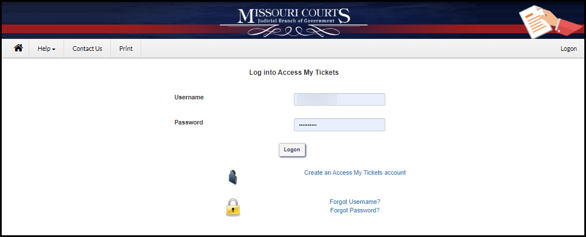Open Create an Access My Tickets account
This screenshot has width=586, height=237.
coord(354,172)
